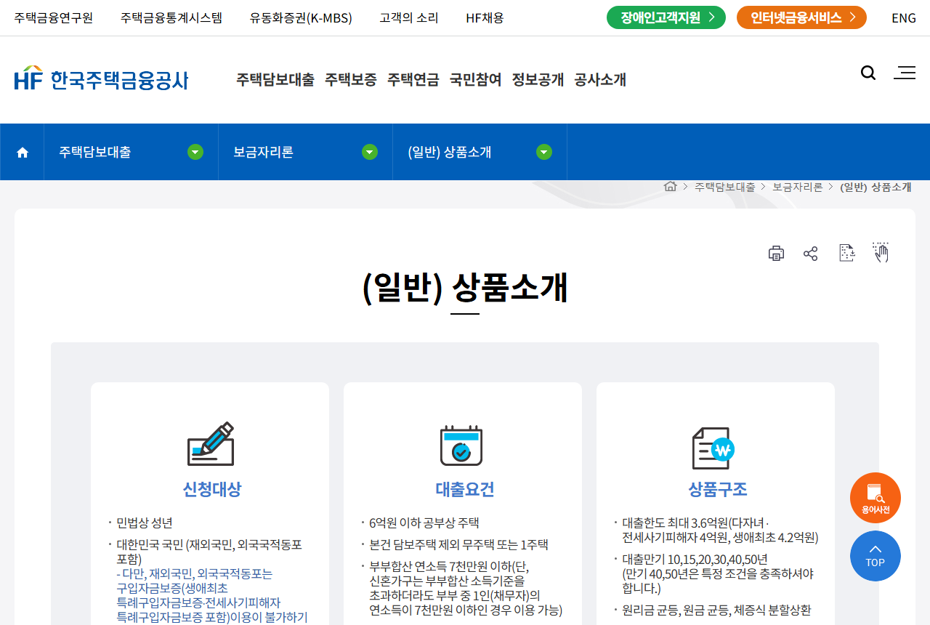
Task: Expand the 보금자리론 dropdown
Action: click(x=370, y=152)
